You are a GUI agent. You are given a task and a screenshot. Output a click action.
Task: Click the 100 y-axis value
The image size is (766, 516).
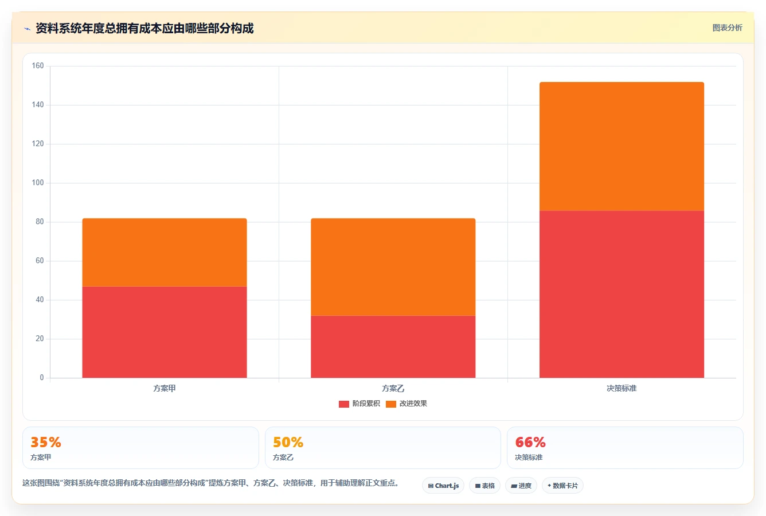tap(38, 183)
